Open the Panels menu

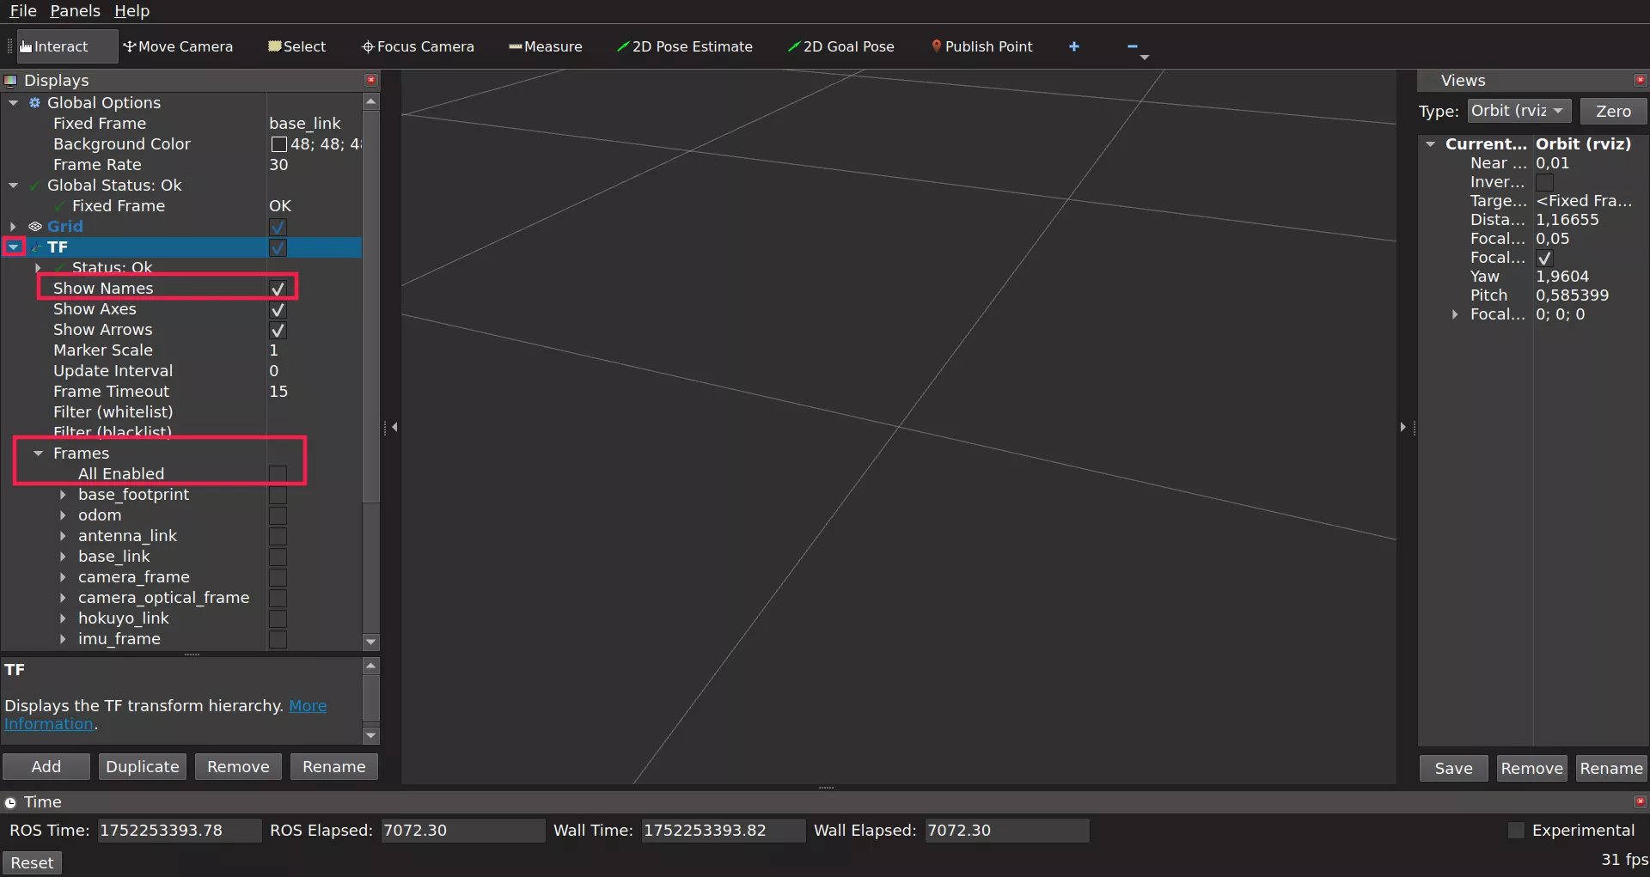tap(75, 10)
